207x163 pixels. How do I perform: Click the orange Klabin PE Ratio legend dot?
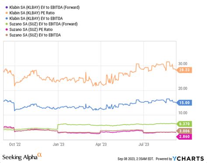tap(7, 13)
